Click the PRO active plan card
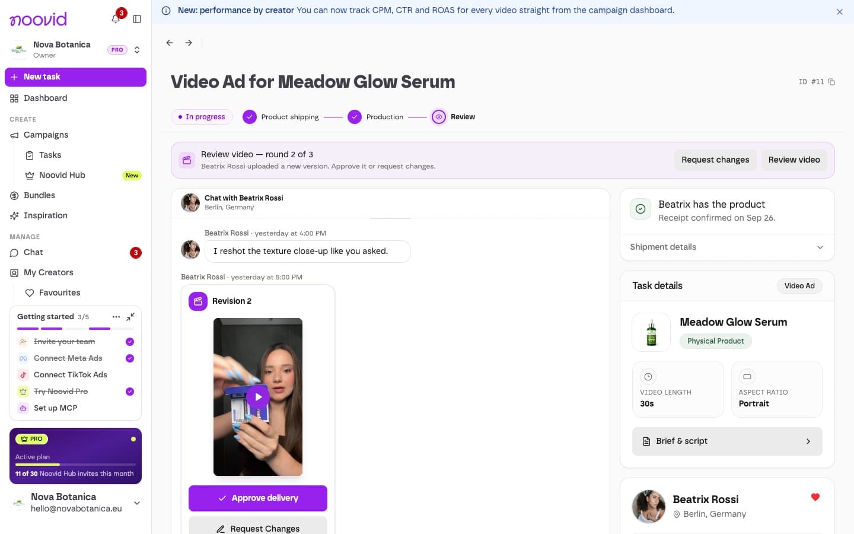854x534 pixels. coord(75,456)
